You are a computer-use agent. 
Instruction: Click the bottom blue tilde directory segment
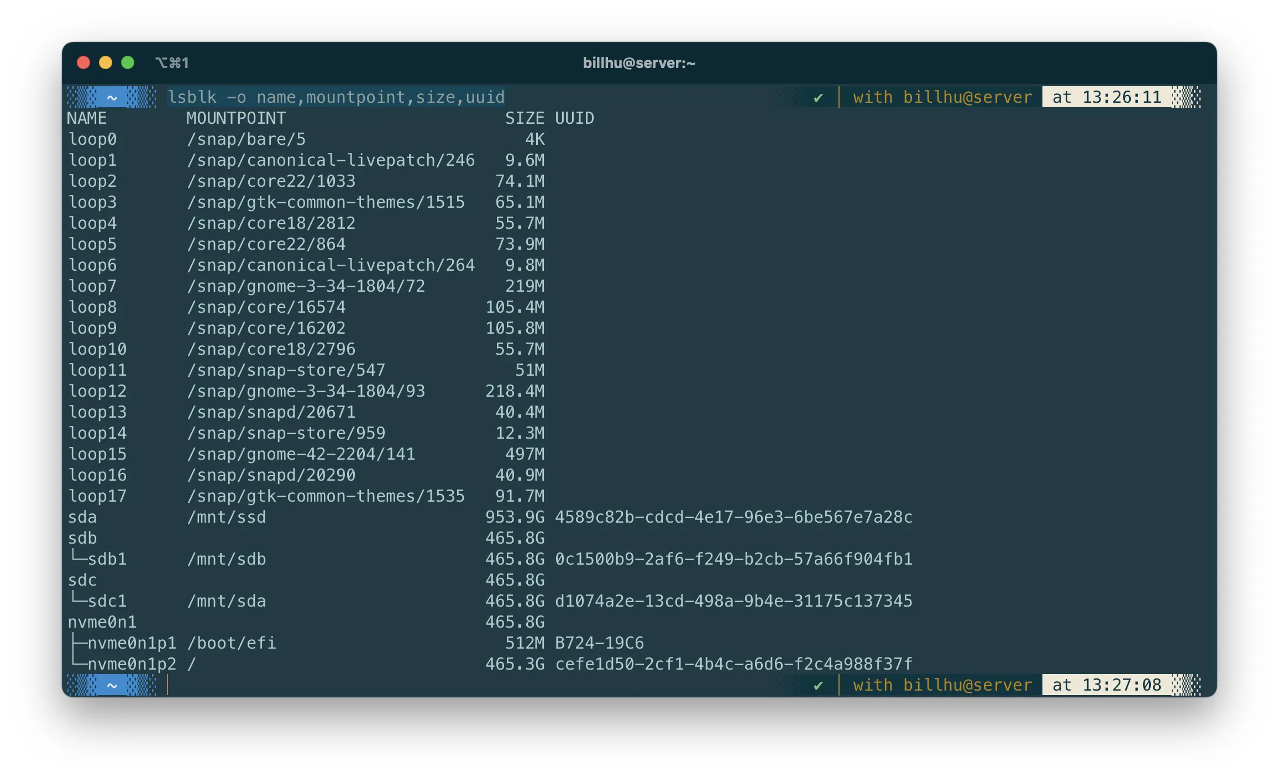tap(112, 686)
